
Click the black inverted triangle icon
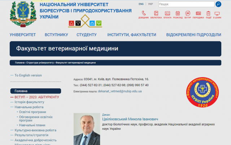pyautogui.click(x=78, y=23)
